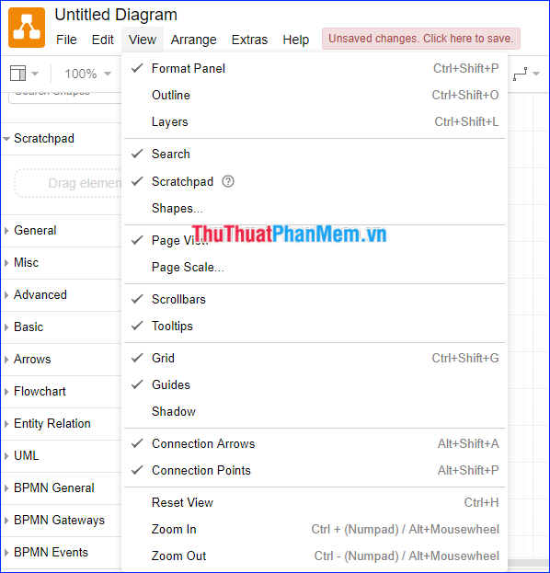Expand the Advanced shapes section
The image size is (550, 573).
62,295
